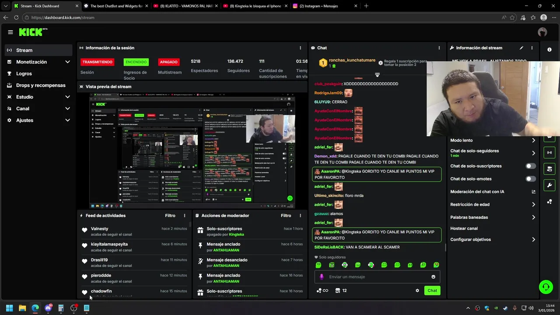Click the broadcast signal icon in right sidebar
The width and height of the screenshot is (560, 315).
pyautogui.click(x=549, y=152)
